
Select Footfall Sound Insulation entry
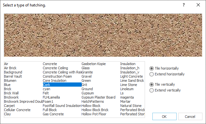pyautogui.click(x=62, y=106)
